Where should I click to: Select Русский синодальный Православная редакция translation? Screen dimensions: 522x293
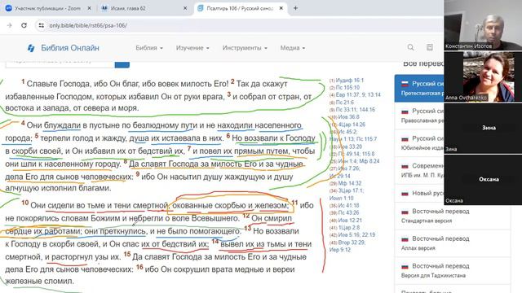tap(419, 116)
